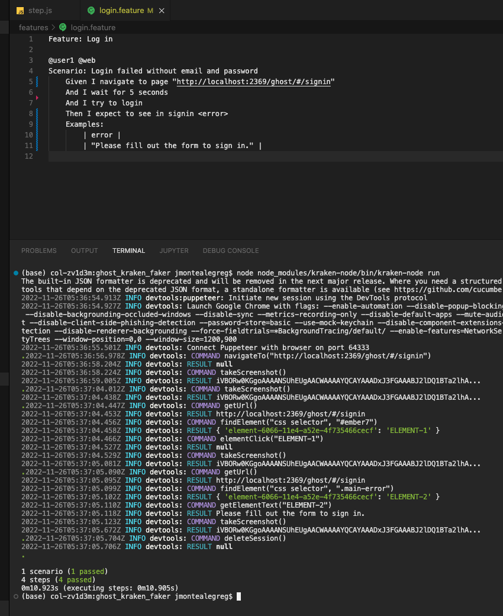Click the JavaScript icon on the step.js tab
The width and height of the screenshot is (503, 616).
20,10
